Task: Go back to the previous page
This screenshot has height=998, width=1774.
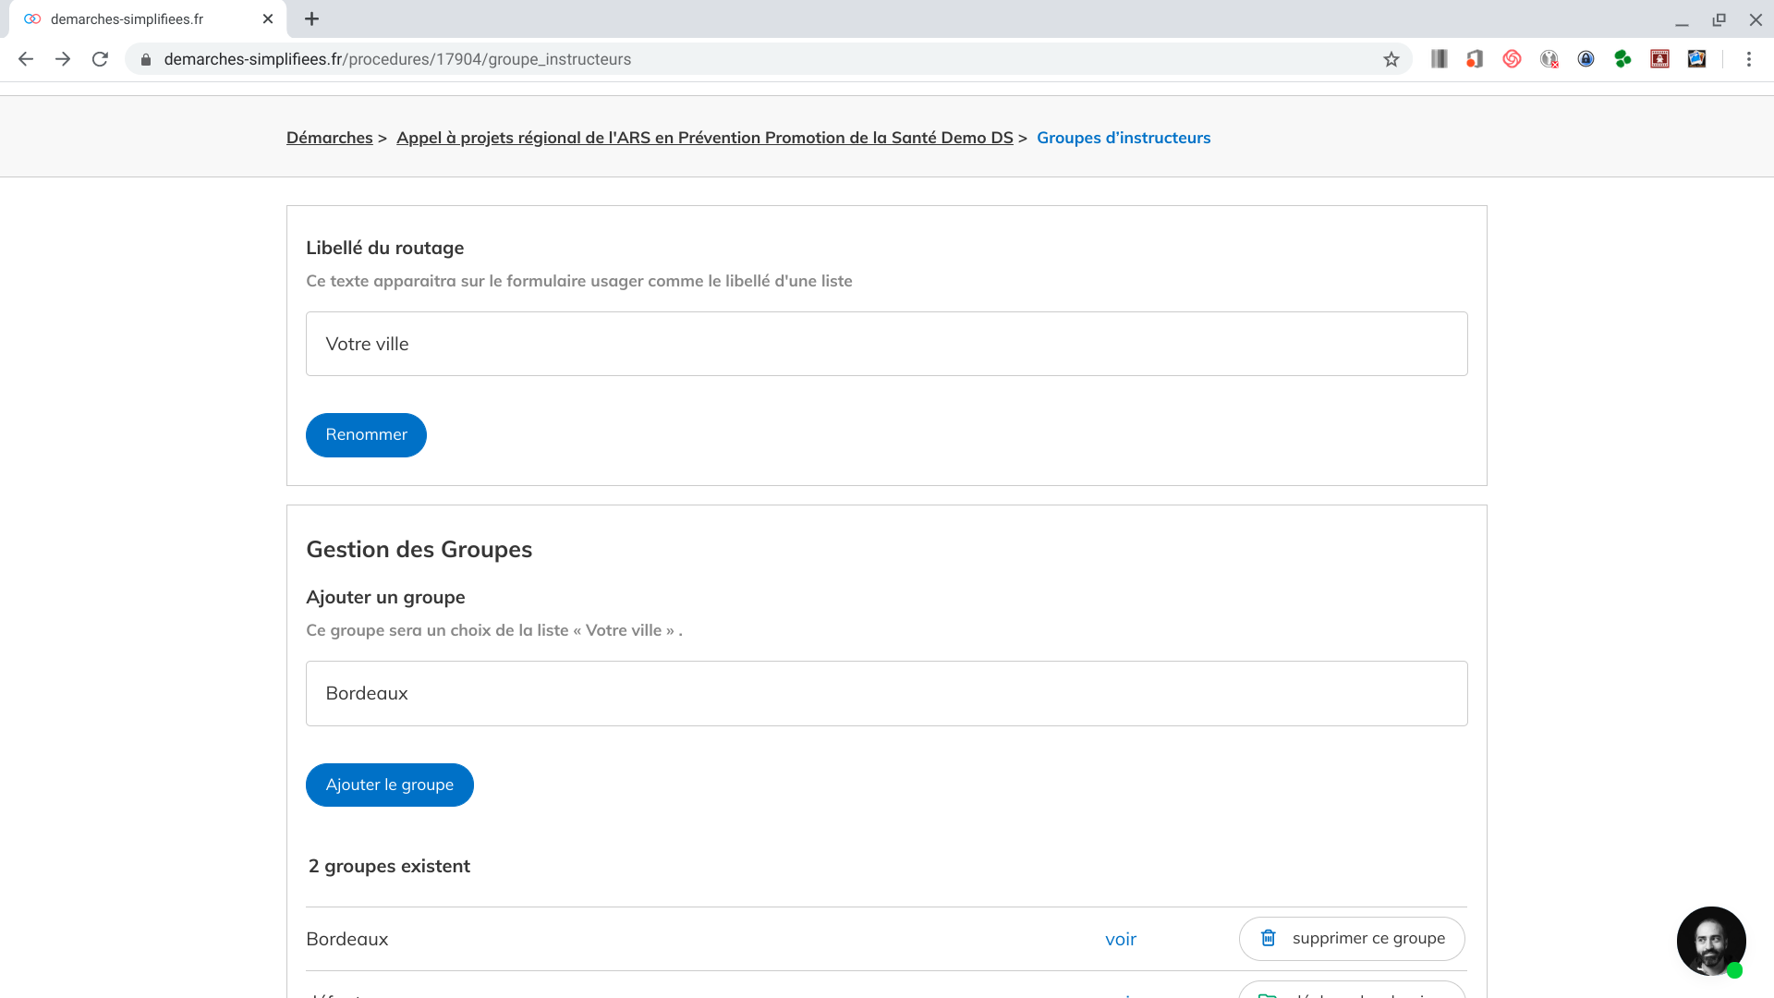Action: (26, 59)
